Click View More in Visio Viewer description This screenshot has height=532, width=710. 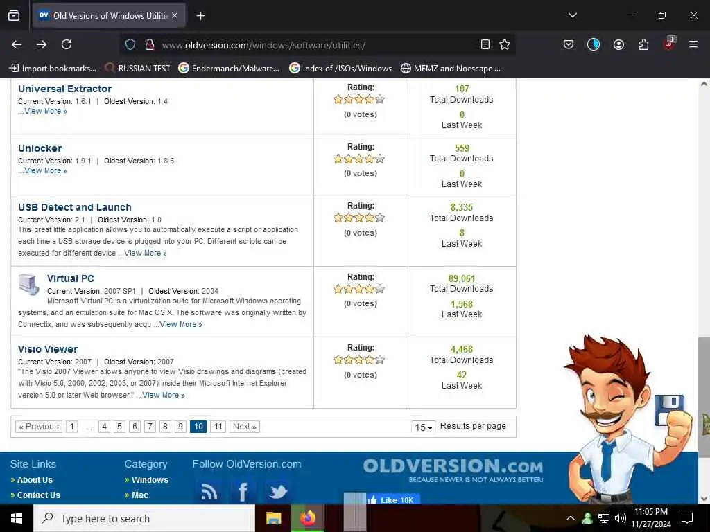[x=164, y=395]
